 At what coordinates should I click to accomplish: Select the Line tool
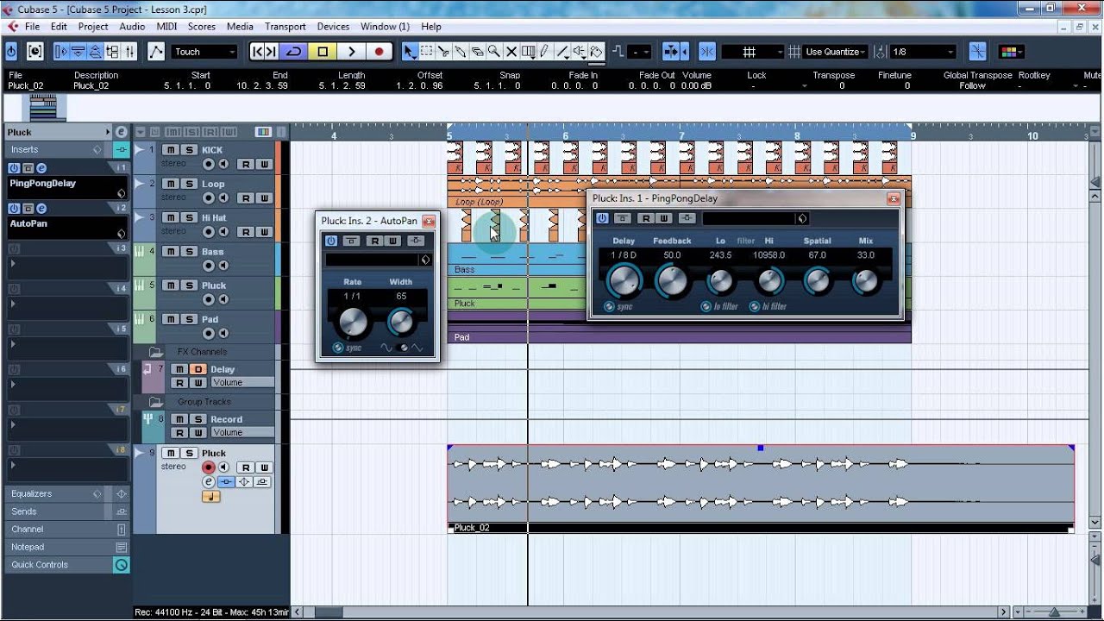pyautogui.click(x=561, y=52)
